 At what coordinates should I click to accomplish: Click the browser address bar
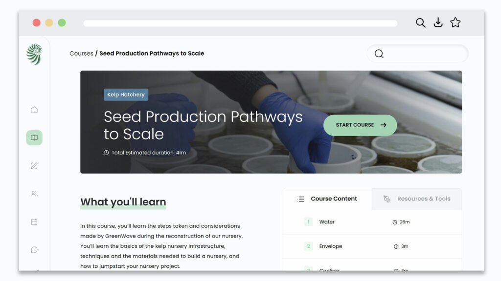coord(240,23)
